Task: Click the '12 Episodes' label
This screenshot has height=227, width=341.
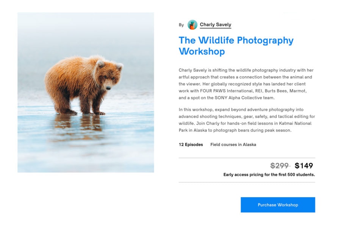Action: [x=191, y=145]
